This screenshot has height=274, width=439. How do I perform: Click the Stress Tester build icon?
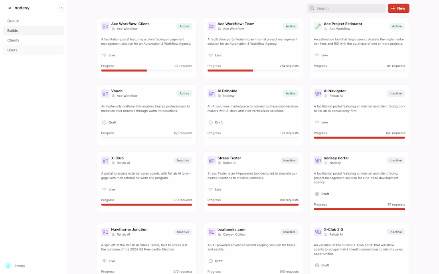pyautogui.click(x=212, y=161)
